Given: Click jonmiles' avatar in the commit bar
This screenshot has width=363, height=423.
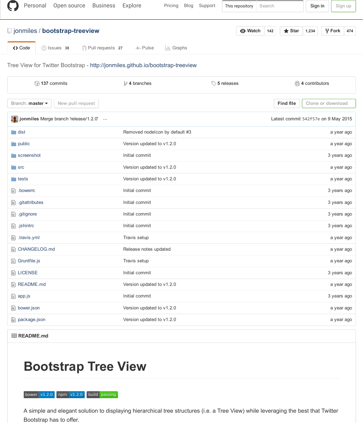Looking at the screenshot, I should [x=15, y=119].
